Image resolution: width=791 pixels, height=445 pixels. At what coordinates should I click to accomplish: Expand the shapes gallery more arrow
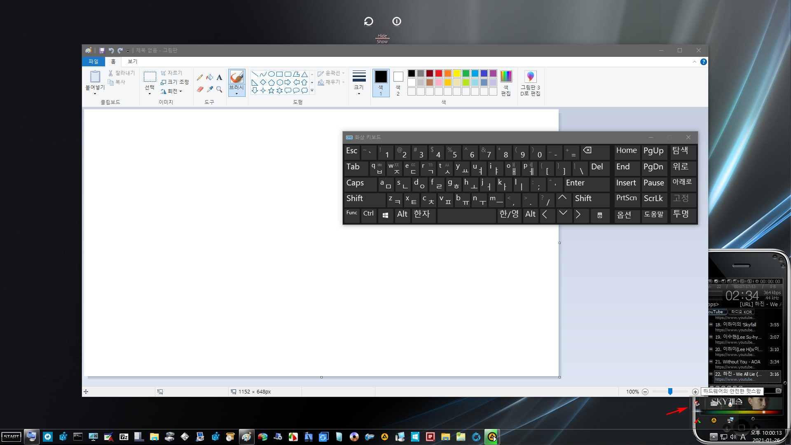point(312,90)
